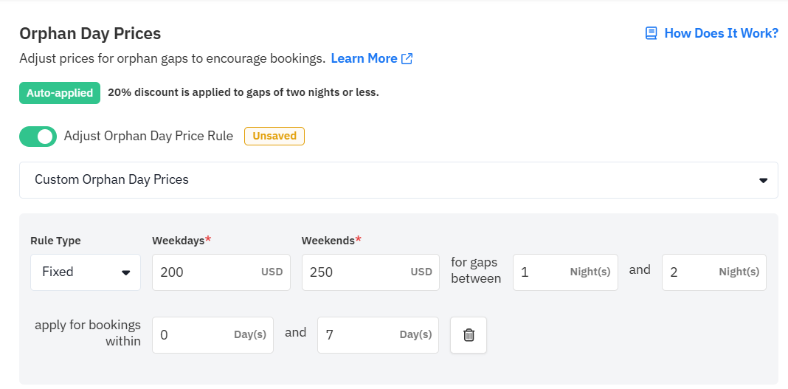Click the Unsaved status badge
The image size is (788, 389).
(274, 136)
